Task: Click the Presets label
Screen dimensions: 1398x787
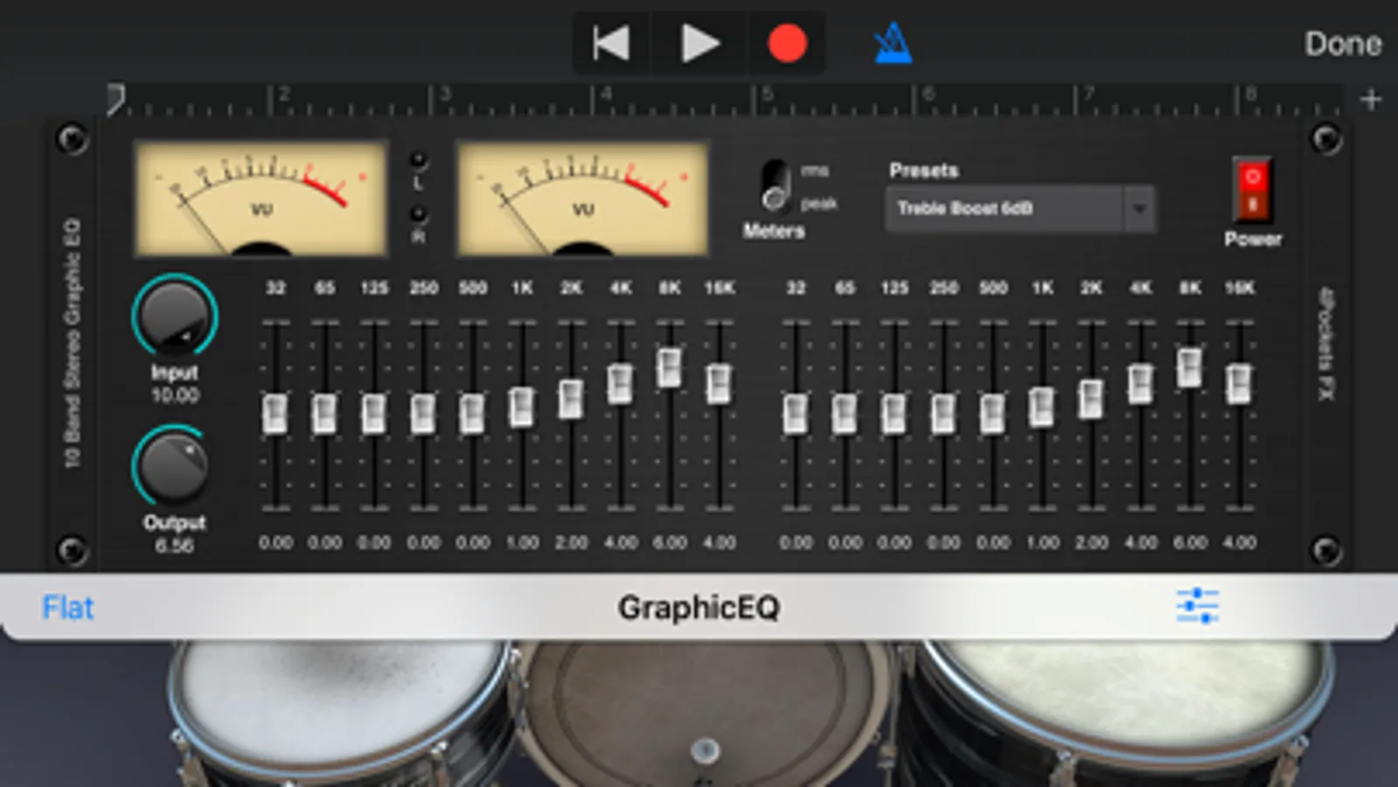Action: (924, 171)
